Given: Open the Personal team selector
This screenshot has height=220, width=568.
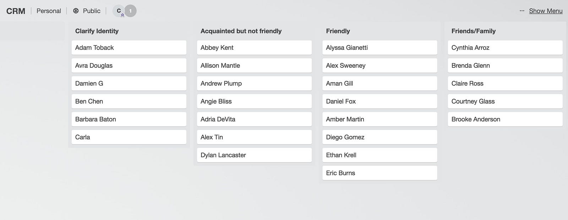Looking at the screenshot, I should (x=49, y=11).
